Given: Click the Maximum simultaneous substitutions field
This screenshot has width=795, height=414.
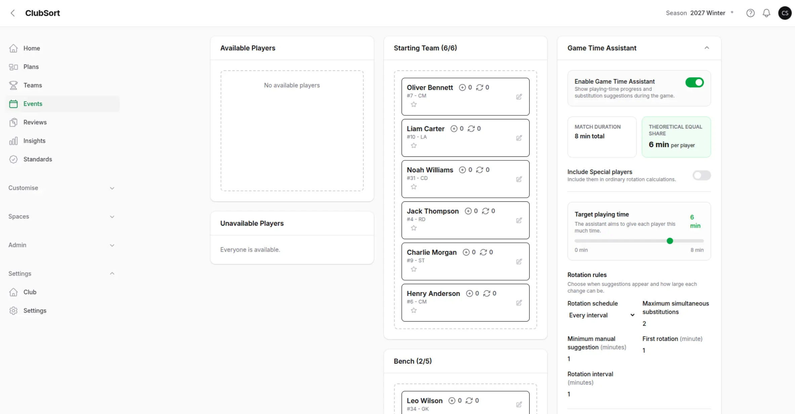Looking at the screenshot, I should click(676, 324).
